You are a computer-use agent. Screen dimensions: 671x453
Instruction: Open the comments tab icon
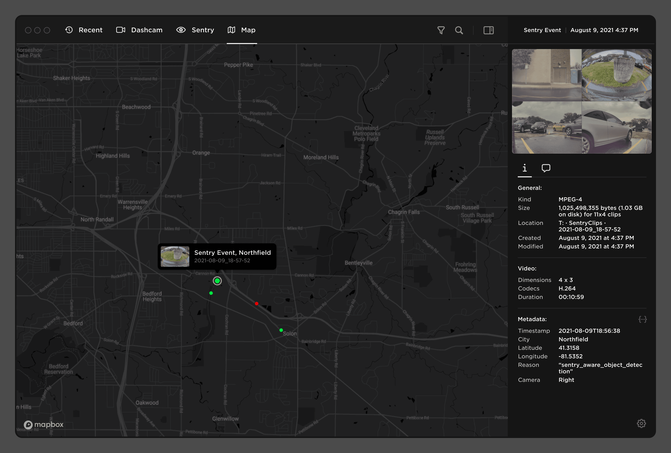click(x=546, y=168)
